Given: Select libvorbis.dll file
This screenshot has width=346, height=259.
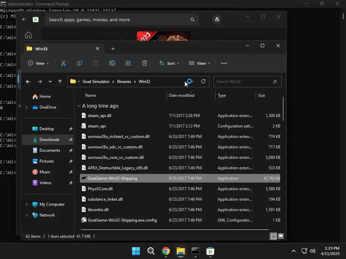Looking at the screenshot, I should [x=180, y=210].
